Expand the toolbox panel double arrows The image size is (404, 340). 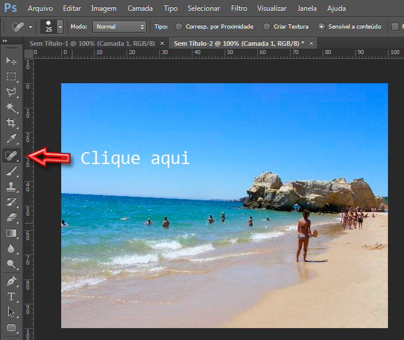(x=5, y=41)
